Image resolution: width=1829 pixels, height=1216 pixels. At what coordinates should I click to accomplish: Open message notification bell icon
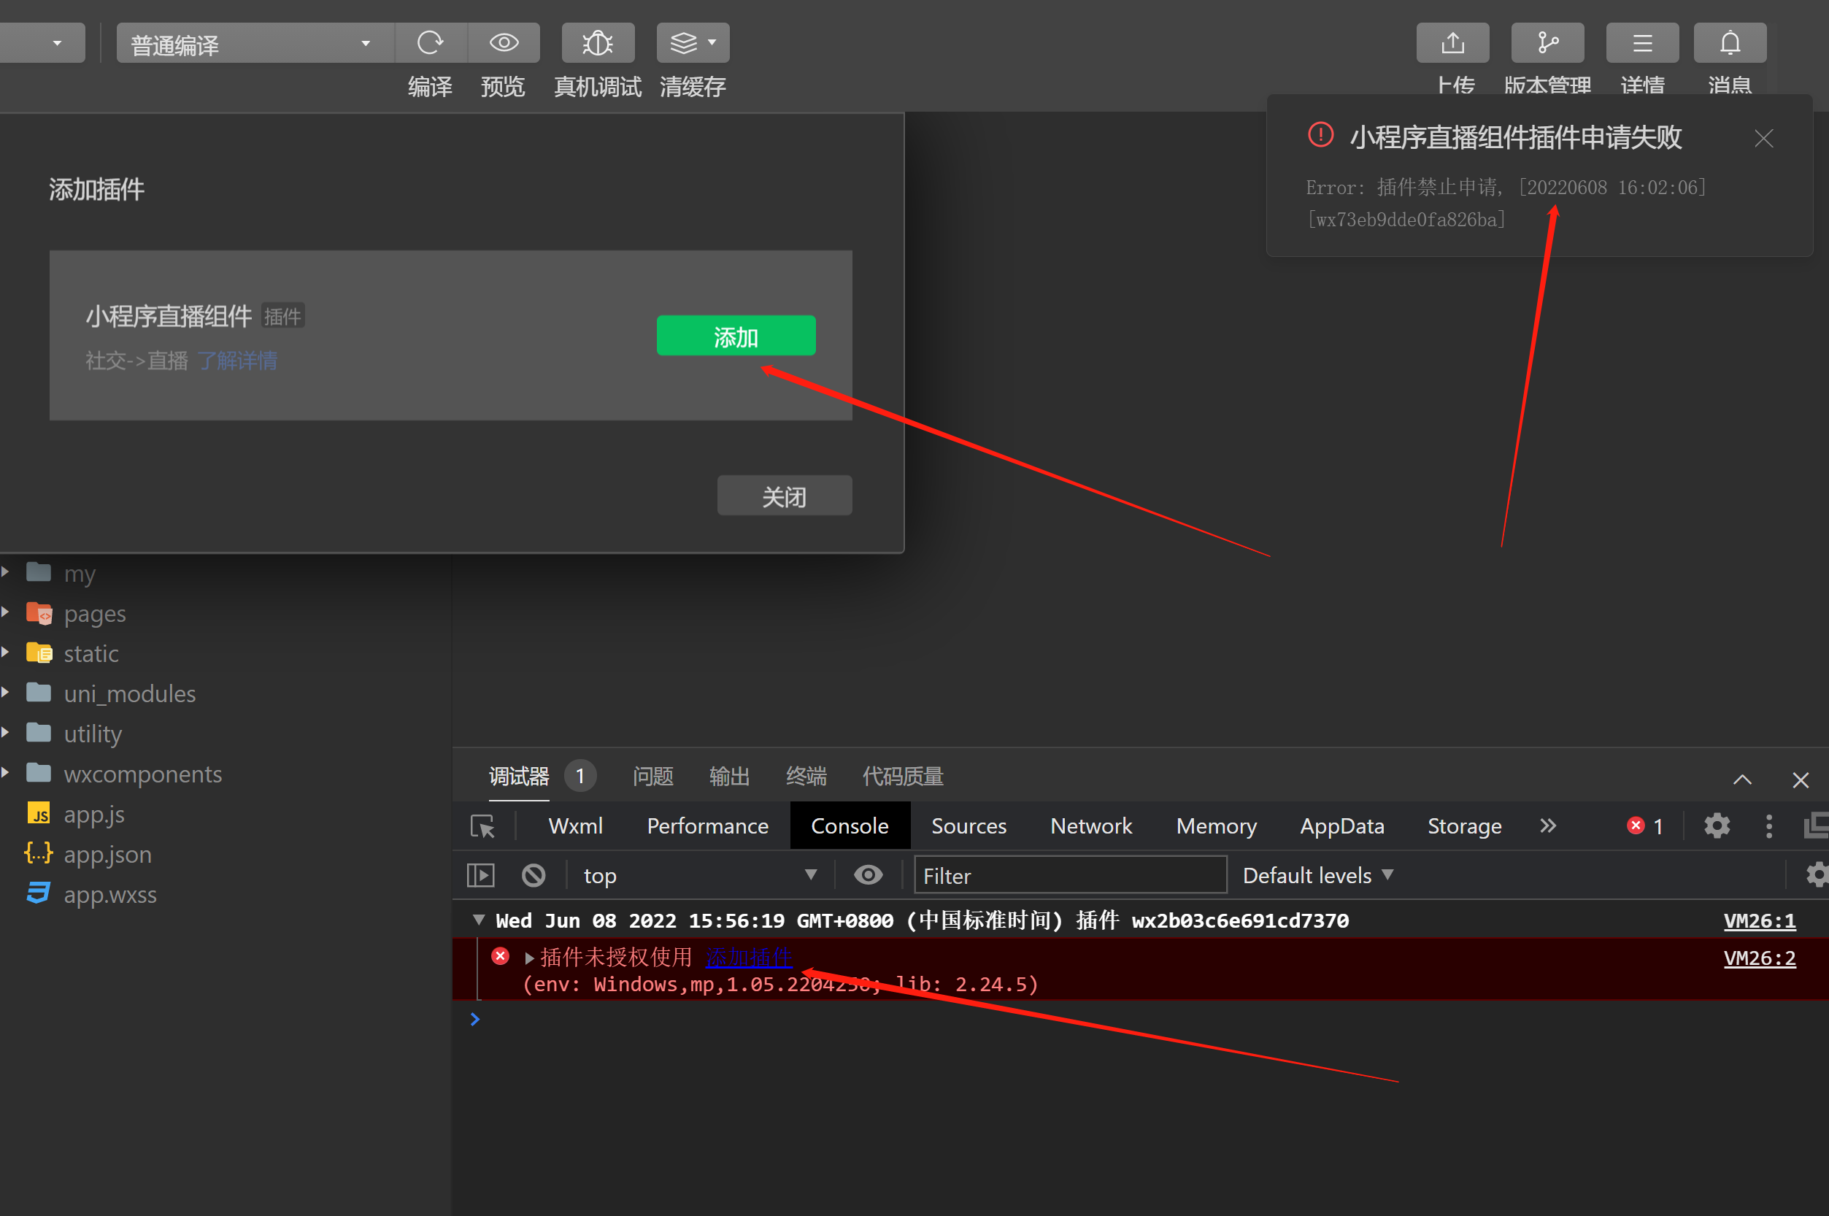(1730, 42)
